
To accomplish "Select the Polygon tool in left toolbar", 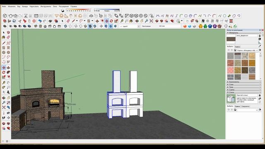I will (x=8, y=53).
